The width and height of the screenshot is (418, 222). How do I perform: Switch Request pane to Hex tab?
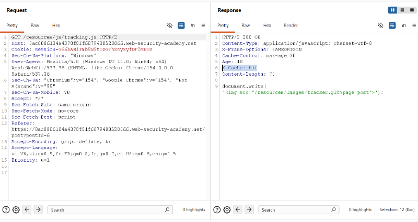[x=56, y=26]
